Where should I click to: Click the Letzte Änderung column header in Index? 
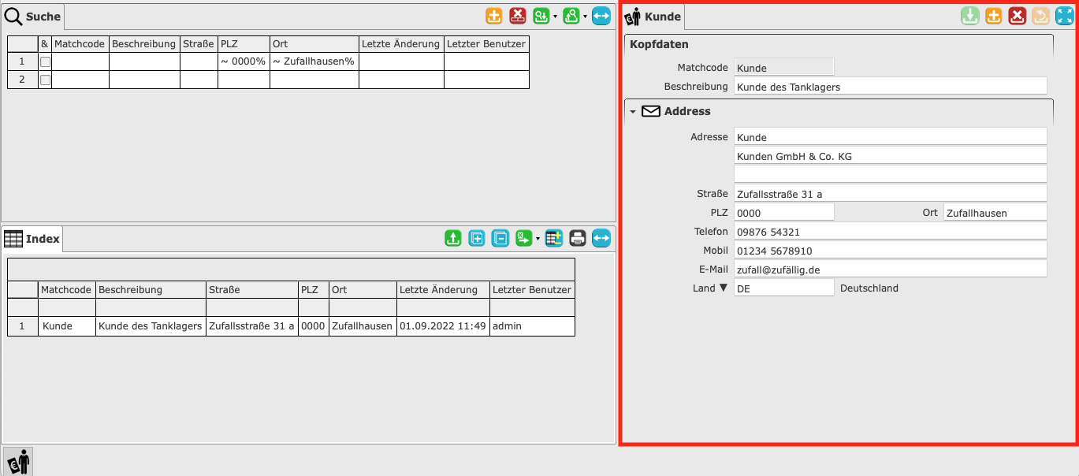click(443, 289)
